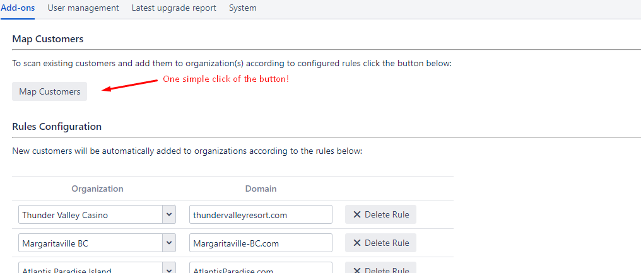This screenshot has height=273, width=641.
Task: Switch to the User management tab
Action: point(83,8)
